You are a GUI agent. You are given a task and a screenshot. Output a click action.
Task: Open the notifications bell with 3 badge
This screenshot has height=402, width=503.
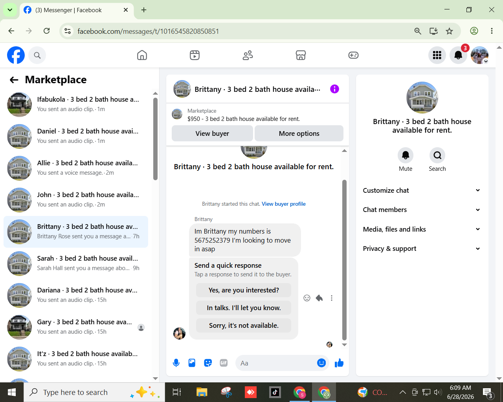458,55
